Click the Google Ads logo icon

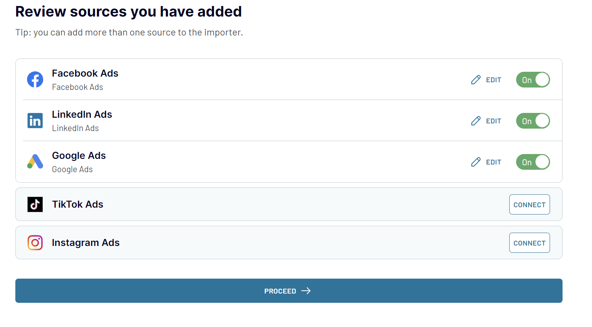click(35, 162)
